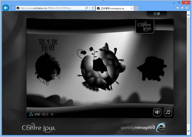Refresh the page using the reload icon
The image size is (192, 137).
tap(93, 8)
